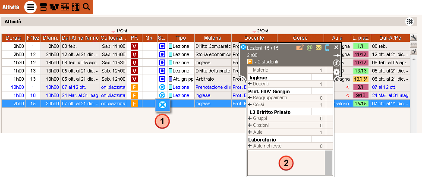Click the purple Att. grupp type color square

tap(170, 79)
